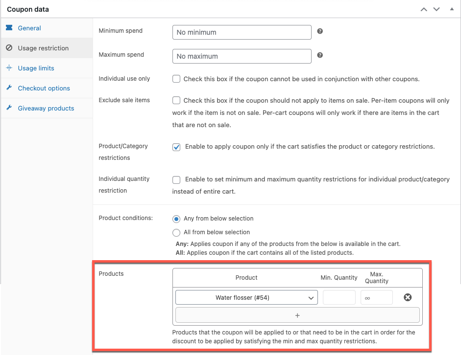The width and height of the screenshot is (461, 355).
Task: Click the Min. Quantity input field
Action: pos(339,297)
